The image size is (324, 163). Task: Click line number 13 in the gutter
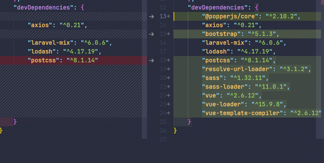click(x=163, y=16)
